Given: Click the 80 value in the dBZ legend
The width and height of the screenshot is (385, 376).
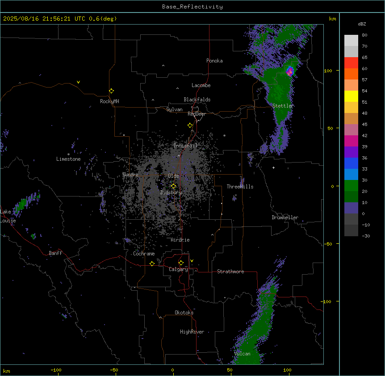Looking at the screenshot, I should (x=364, y=35).
